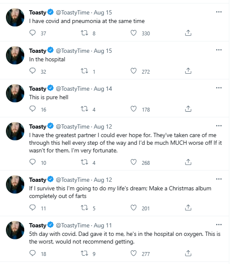Retweet the "In the hospital" tweet
The image size is (231, 264).
tap(84, 71)
